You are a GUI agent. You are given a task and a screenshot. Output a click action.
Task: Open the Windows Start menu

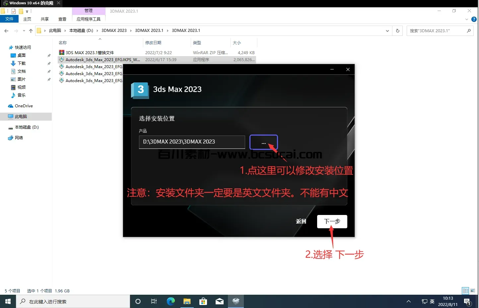point(8,301)
